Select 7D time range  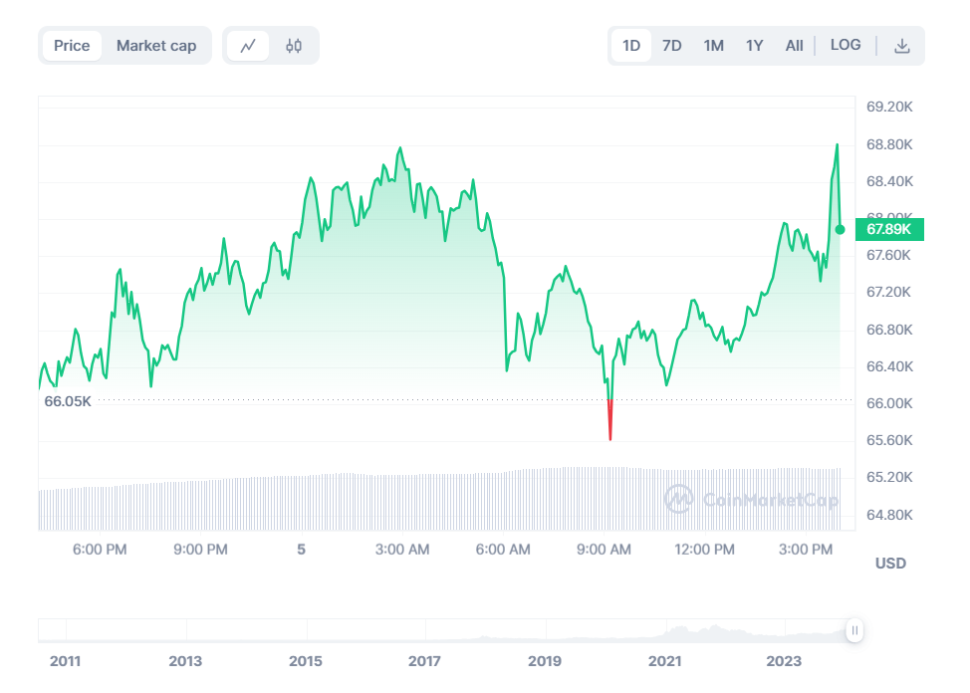(672, 46)
